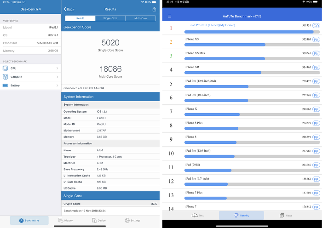Click the sidebar Memory 3.68 GB row
The image size is (322, 228).
click(31, 51)
